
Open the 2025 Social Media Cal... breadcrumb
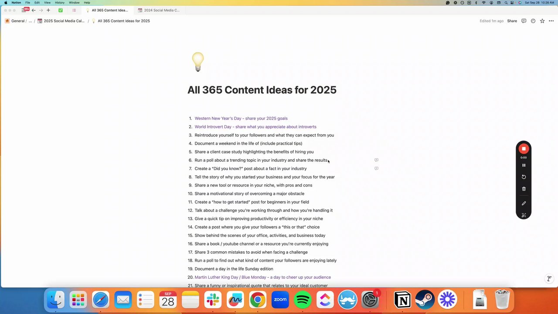tap(61, 21)
